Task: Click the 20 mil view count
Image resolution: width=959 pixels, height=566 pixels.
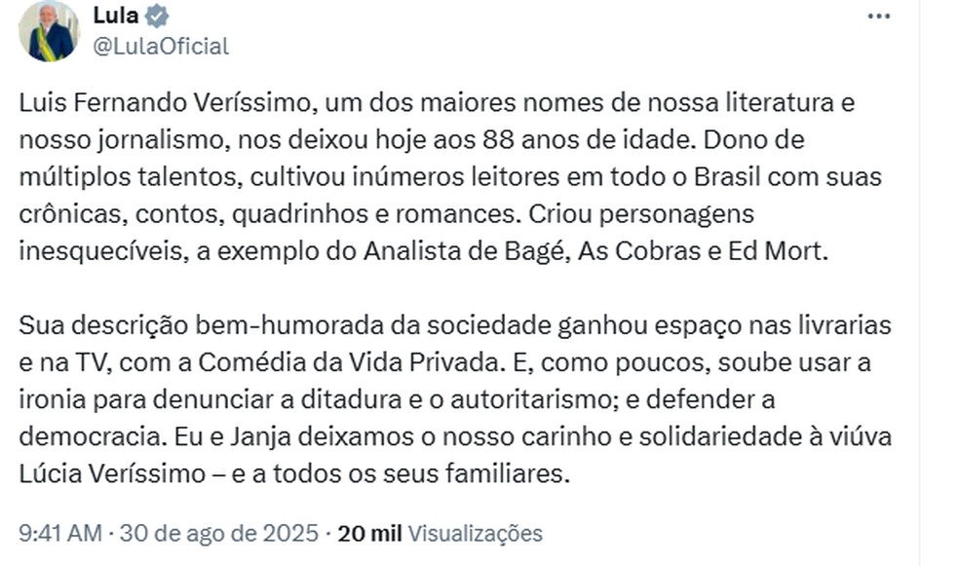Action: click(369, 533)
